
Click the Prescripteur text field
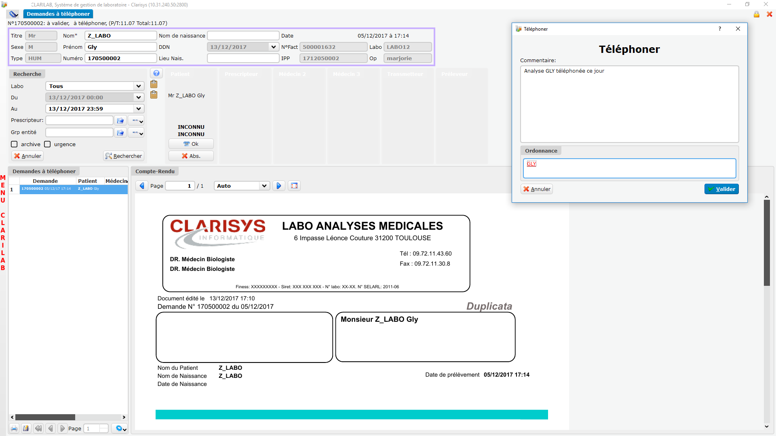pos(79,120)
